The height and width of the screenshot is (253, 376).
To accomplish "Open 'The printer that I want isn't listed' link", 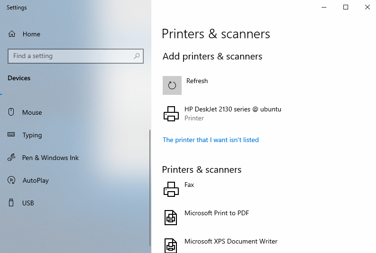I will coord(210,140).
